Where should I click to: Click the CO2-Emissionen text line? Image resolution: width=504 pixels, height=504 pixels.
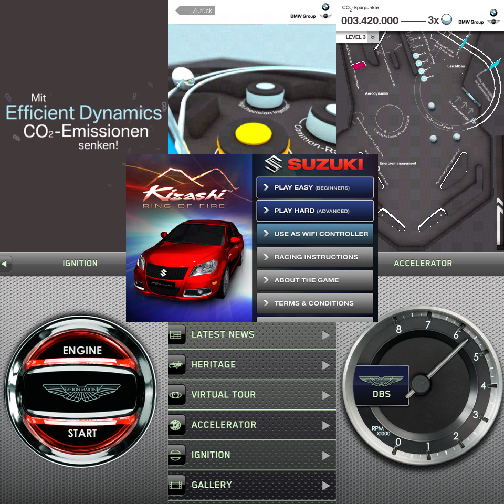click(86, 131)
